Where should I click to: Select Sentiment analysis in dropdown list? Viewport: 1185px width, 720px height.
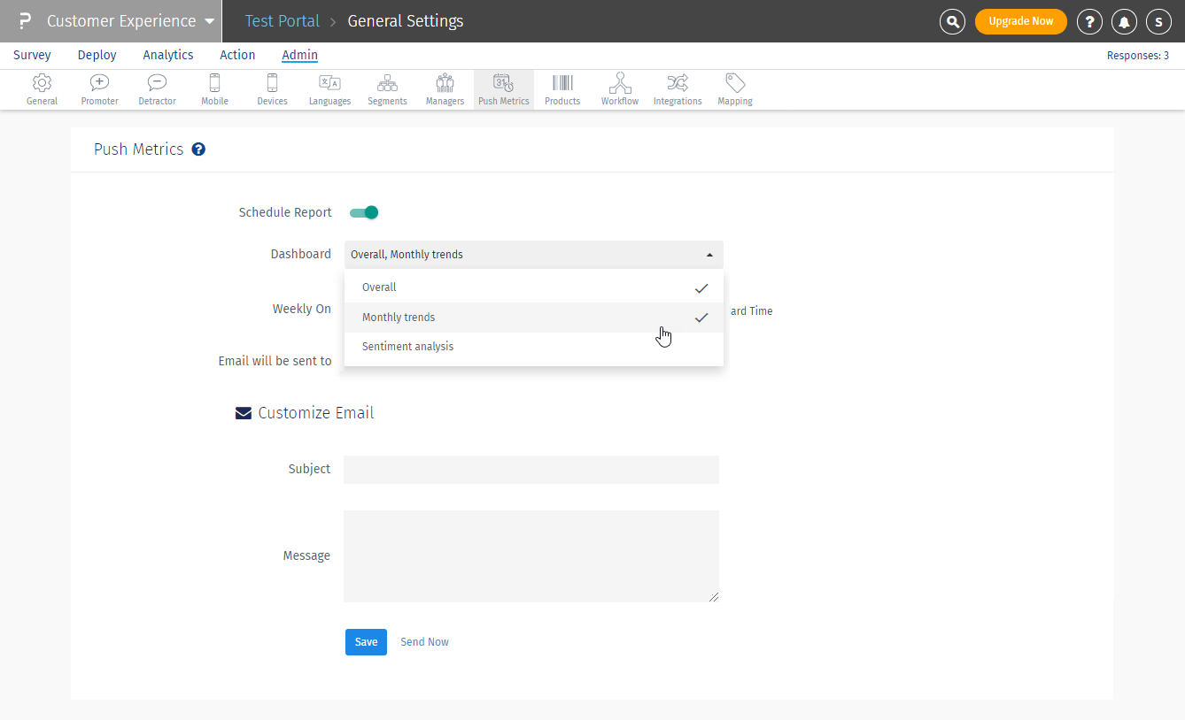pyautogui.click(x=533, y=347)
